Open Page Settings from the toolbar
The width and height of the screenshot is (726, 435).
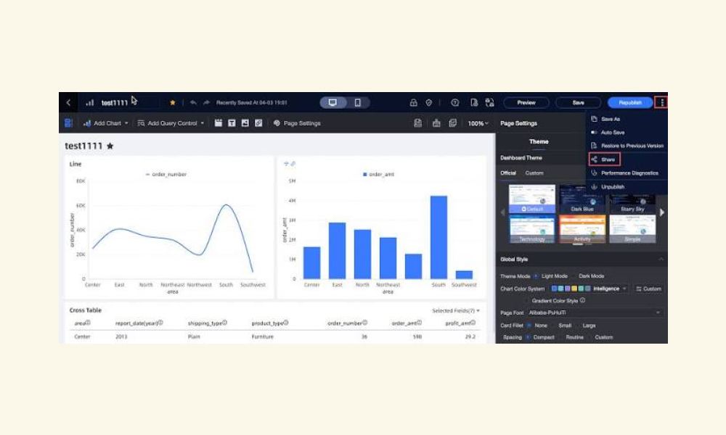coord(297,123)
